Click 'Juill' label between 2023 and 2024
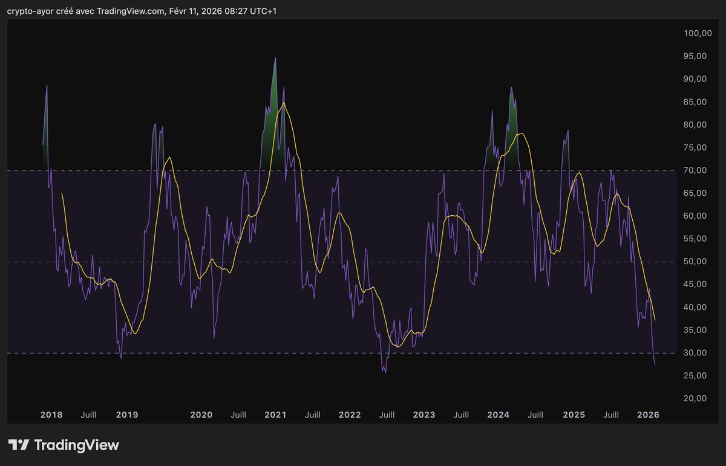Image resolution: width=726 pixels, height=466 pixels. tap(461, 415)
